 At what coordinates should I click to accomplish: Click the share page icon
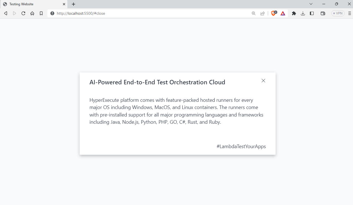[263, 13]
